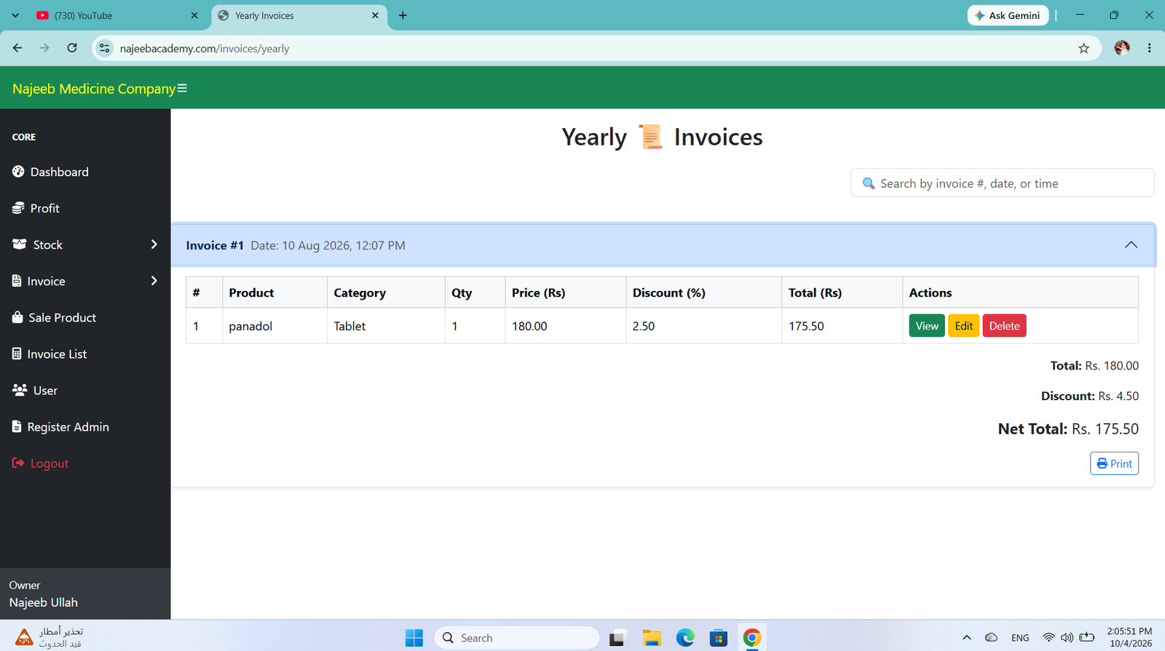This screenshot has height=651, width=1165.
Task: Delete the panadol invoice item
Action: (x=1004, y=326)
